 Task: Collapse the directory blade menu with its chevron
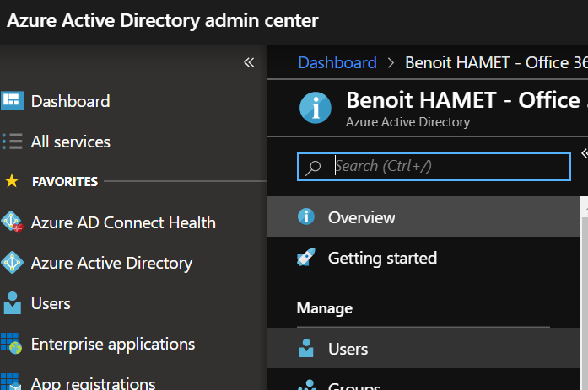click(584, 152)
